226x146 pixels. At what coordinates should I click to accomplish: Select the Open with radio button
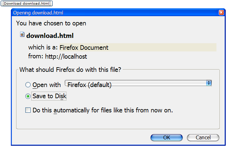point(28,85)
